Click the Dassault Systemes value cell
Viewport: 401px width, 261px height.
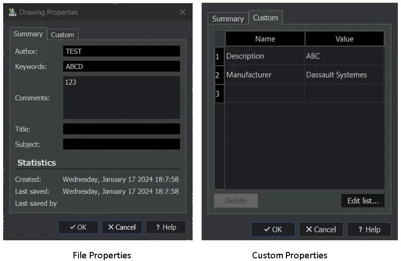(x=344, y=75)
